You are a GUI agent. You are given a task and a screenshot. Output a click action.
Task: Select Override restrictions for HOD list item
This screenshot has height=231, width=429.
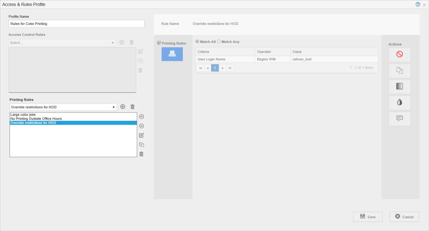(x=73, y=123)
